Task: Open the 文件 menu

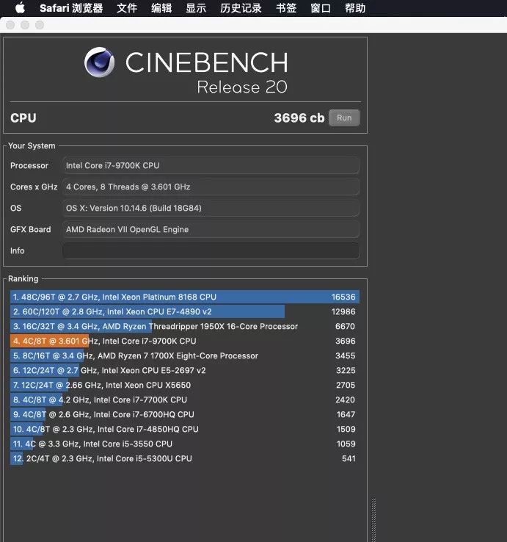Action: [x=127, y=8]
